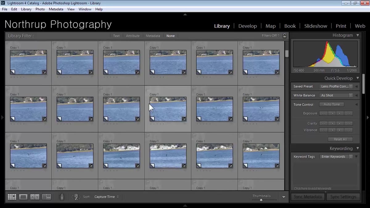The width and height of the screenshot is (370, 208).
Task: Open Survey view from toolbar
Action: 47,197
